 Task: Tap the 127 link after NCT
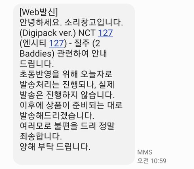(105, 33)
